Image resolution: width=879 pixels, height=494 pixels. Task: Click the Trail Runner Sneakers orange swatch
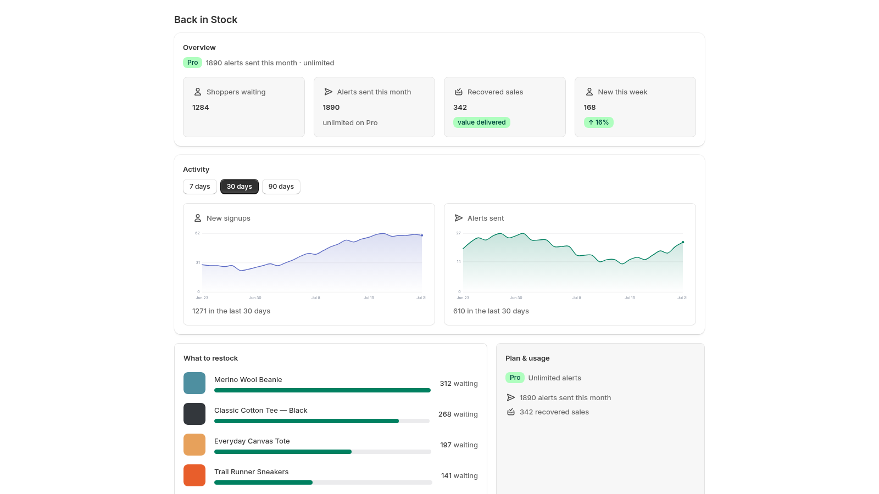click(x=194, y=475)
